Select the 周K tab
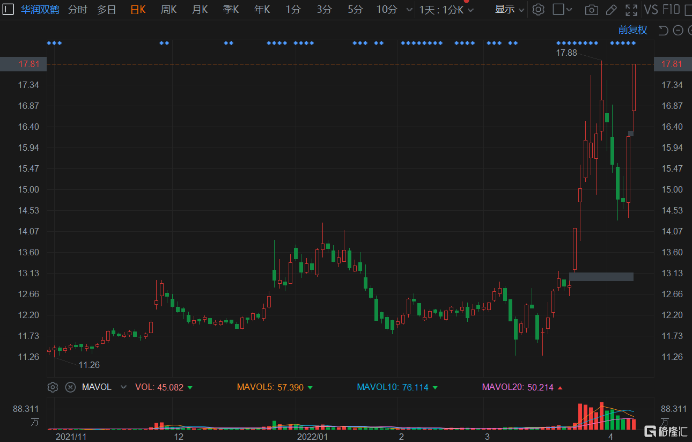The width and height of the screenshot is (692, 442). point(169,10)
